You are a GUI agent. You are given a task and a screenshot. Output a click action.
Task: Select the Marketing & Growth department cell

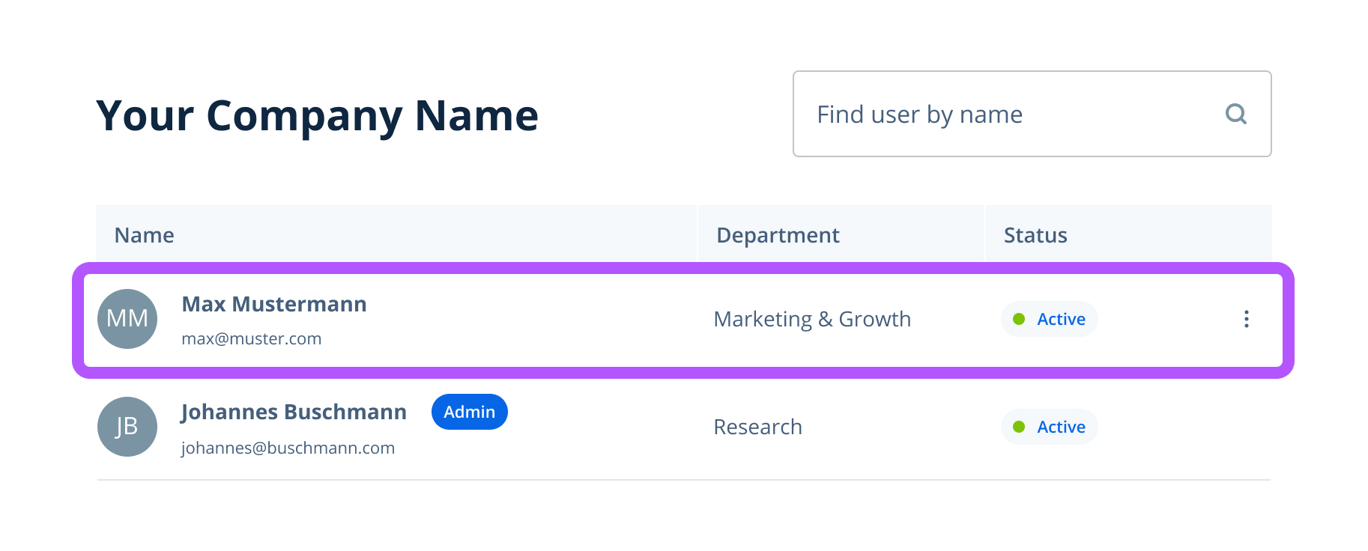[x=812, y=319]
